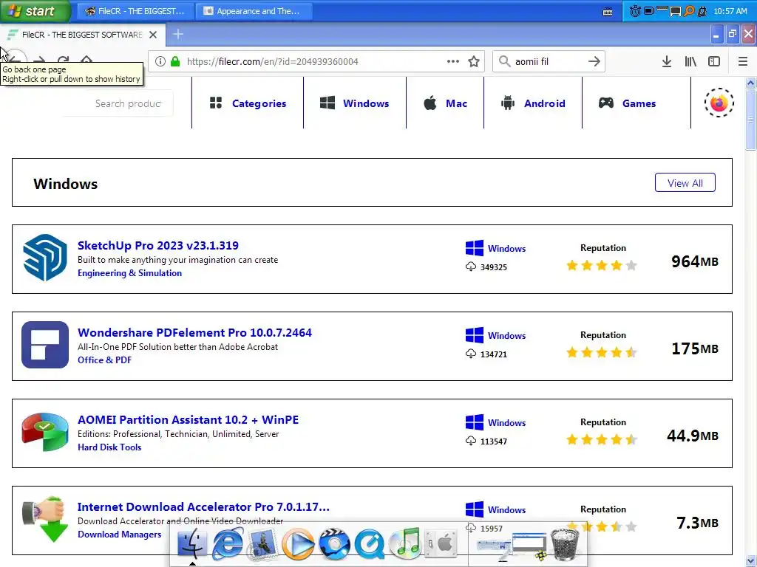Click the reload page button
Viewport: 757px width, 567px height.
pyautogui.click(x=63, y=60)
